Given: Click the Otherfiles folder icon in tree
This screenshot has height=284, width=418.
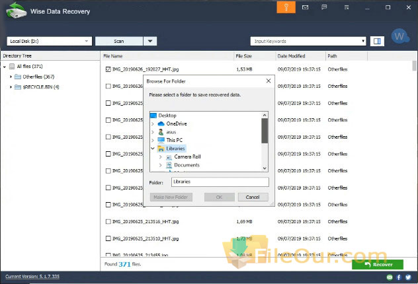Looking at the screenshot, I should click(18, 77).
